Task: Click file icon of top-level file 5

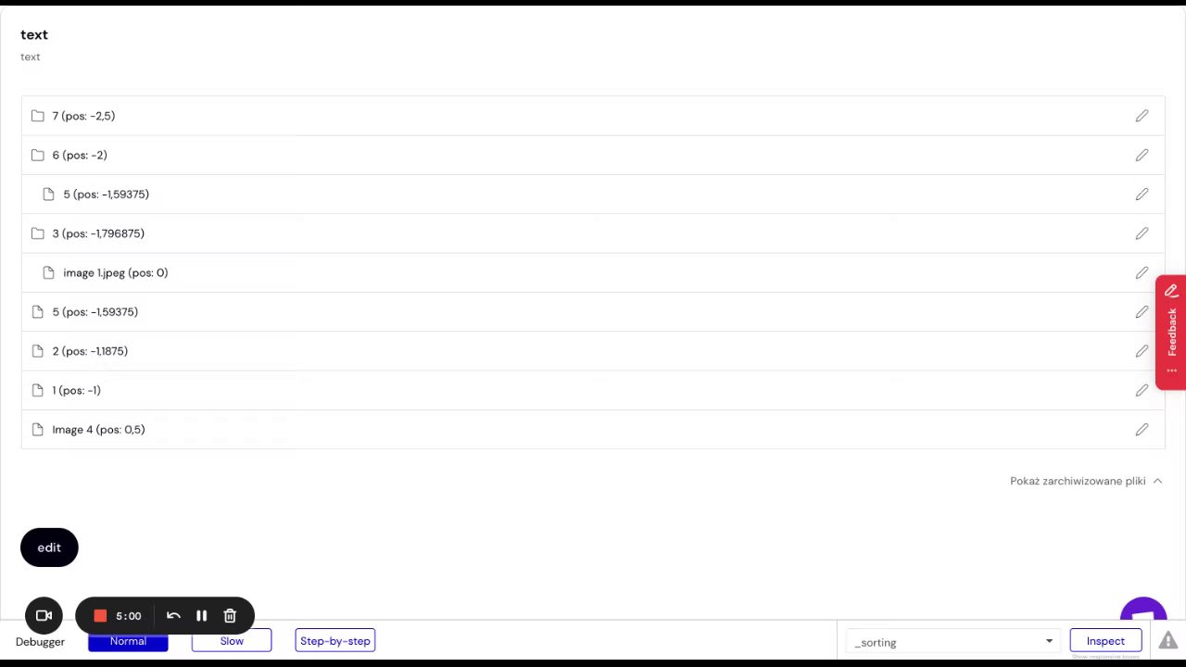Action: (37, 312)
